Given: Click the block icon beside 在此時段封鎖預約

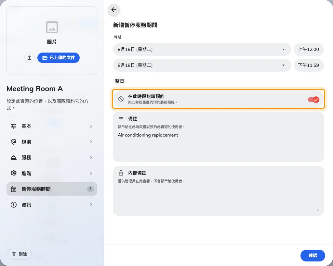Looking at the screenshot, I should (121, 99).
